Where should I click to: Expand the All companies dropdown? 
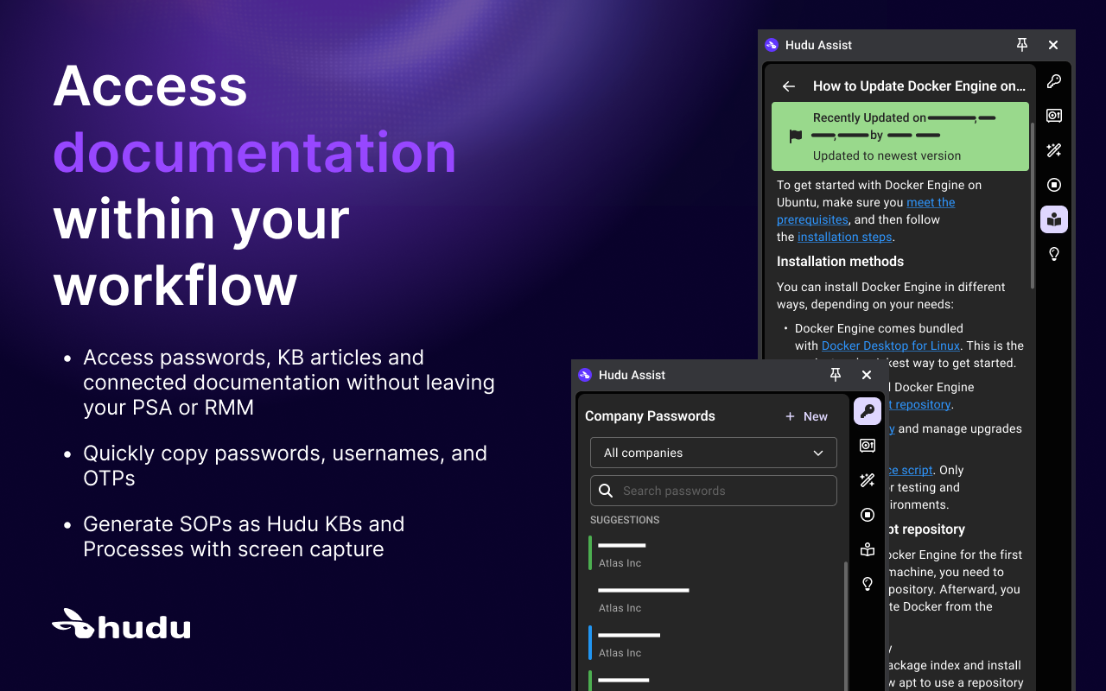[x=714, y=453]
